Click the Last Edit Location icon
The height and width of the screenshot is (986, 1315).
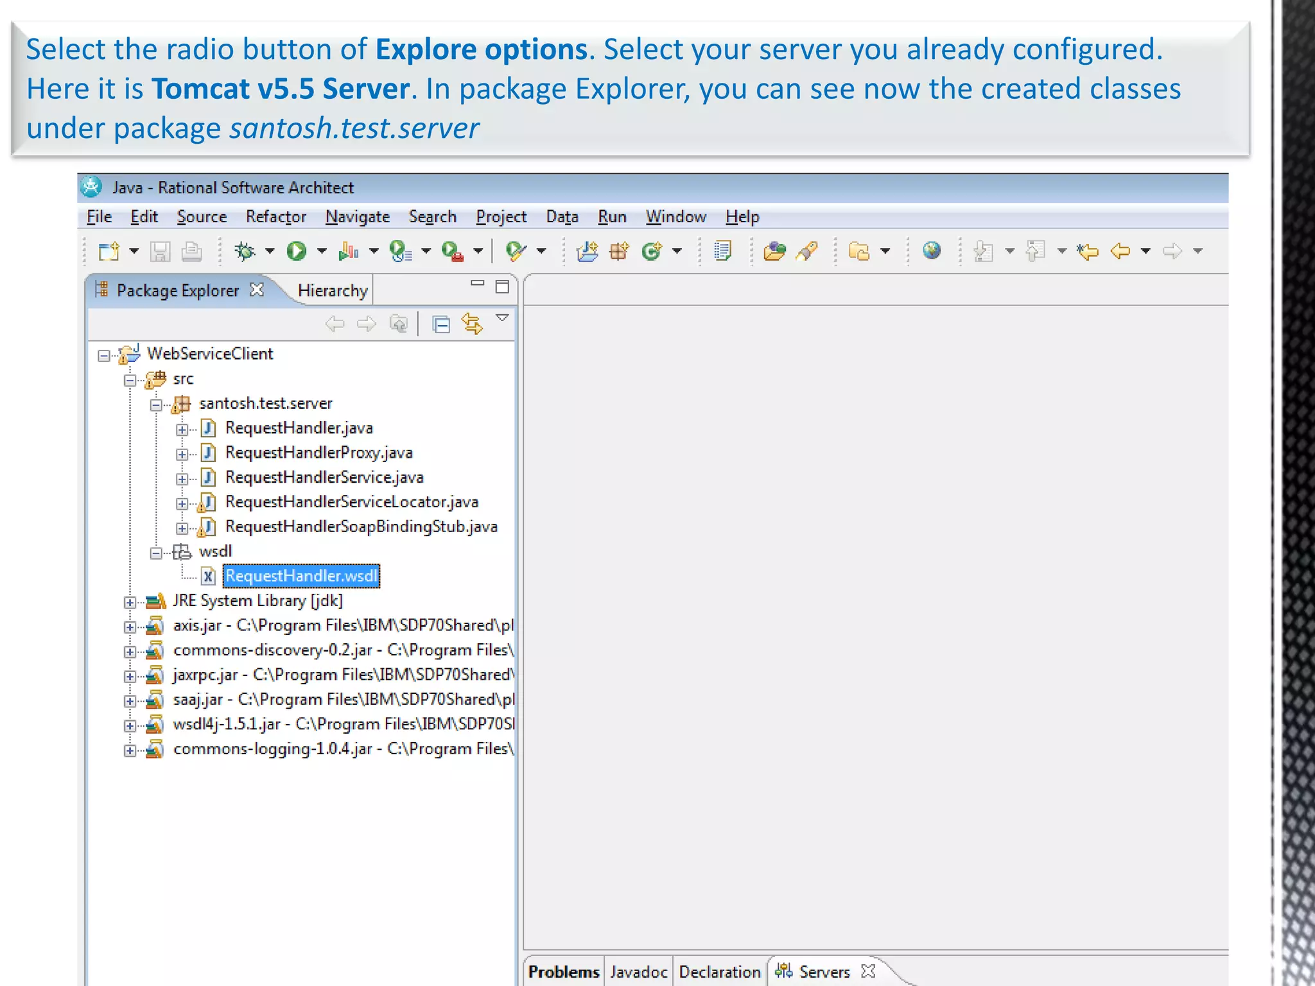click(x=1088, y=251)
